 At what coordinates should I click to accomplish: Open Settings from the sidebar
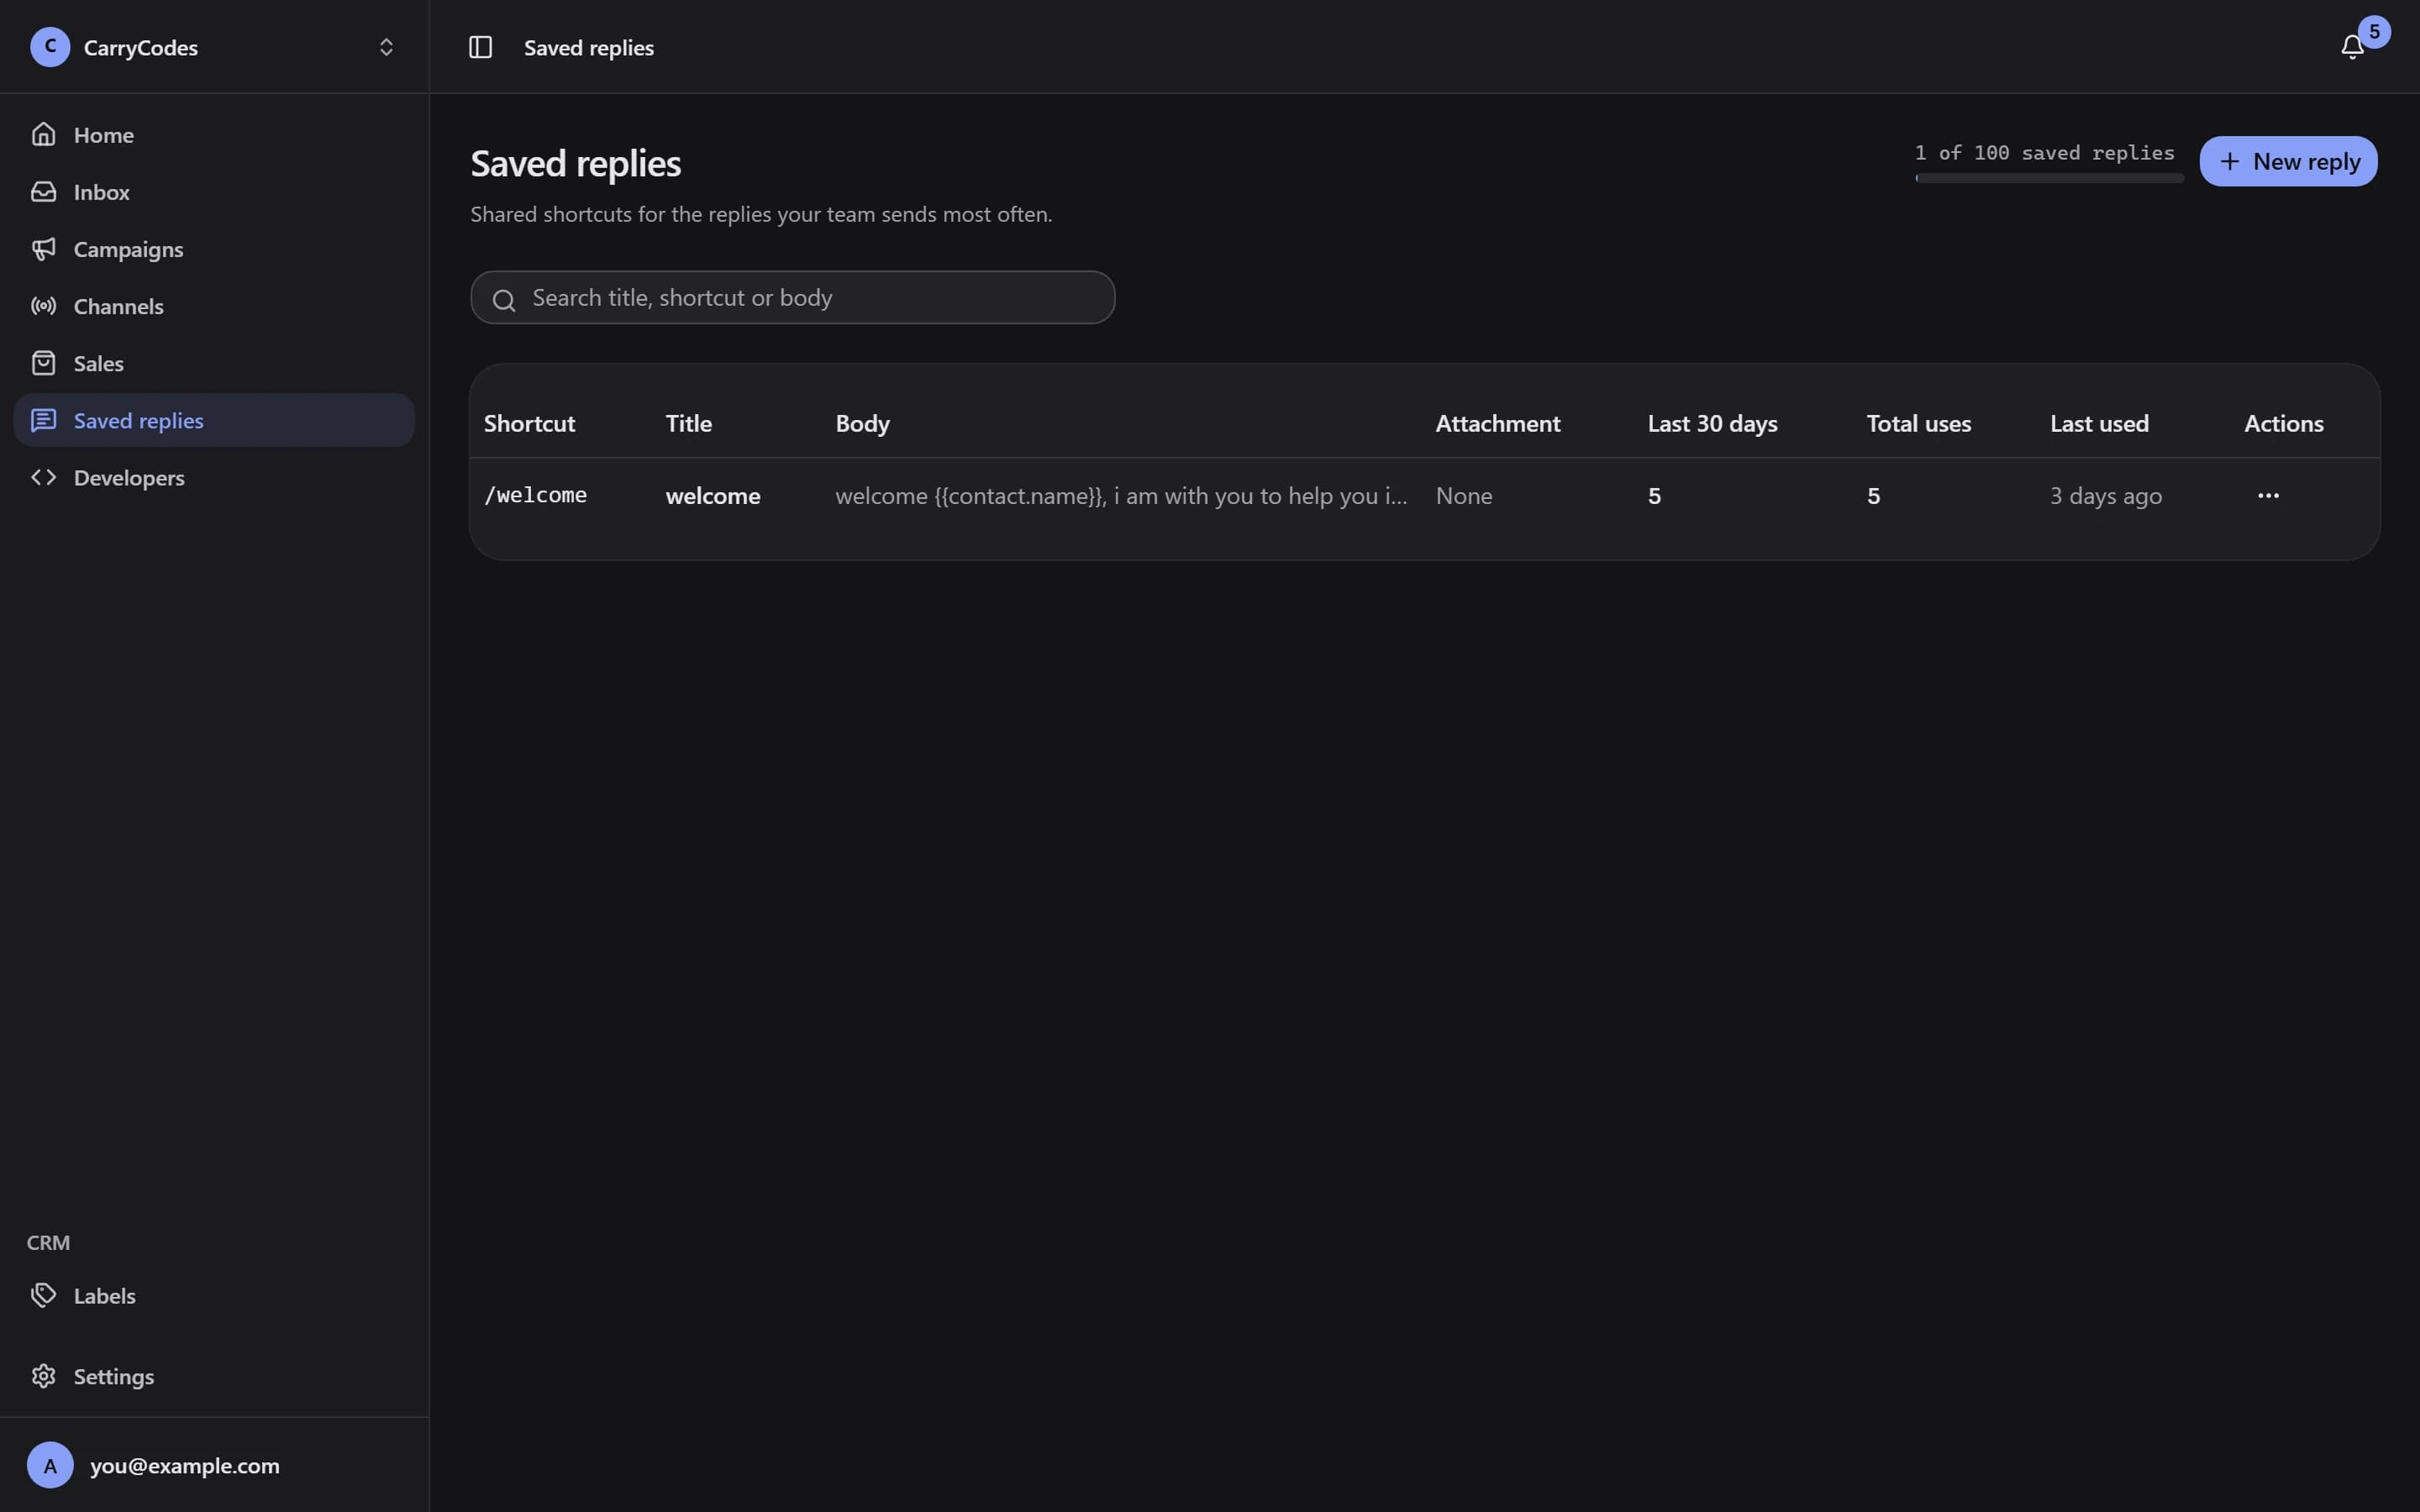(214, 1376)
